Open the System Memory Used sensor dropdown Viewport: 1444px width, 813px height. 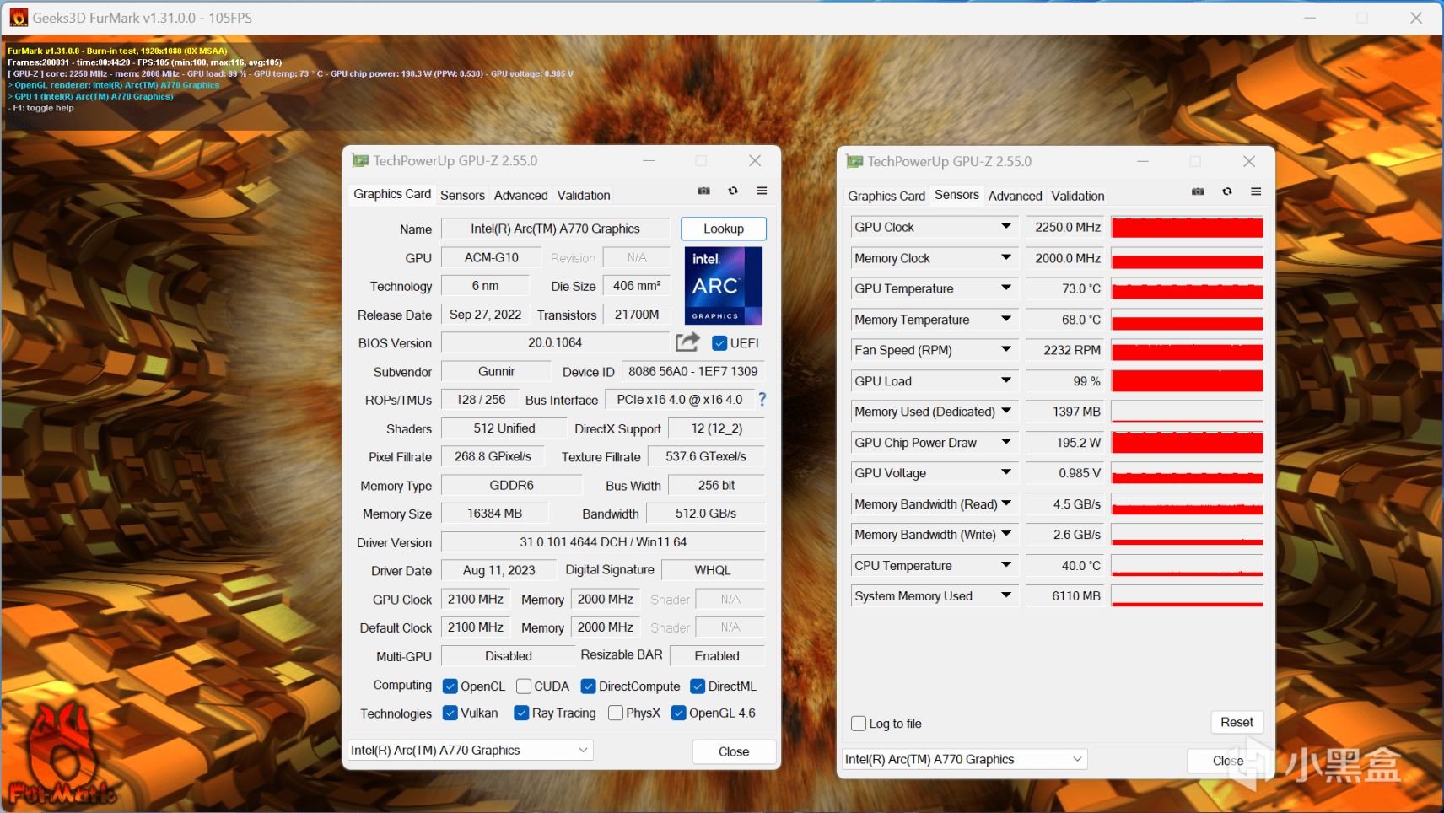pyautogui.click(x=1006, y=596)
